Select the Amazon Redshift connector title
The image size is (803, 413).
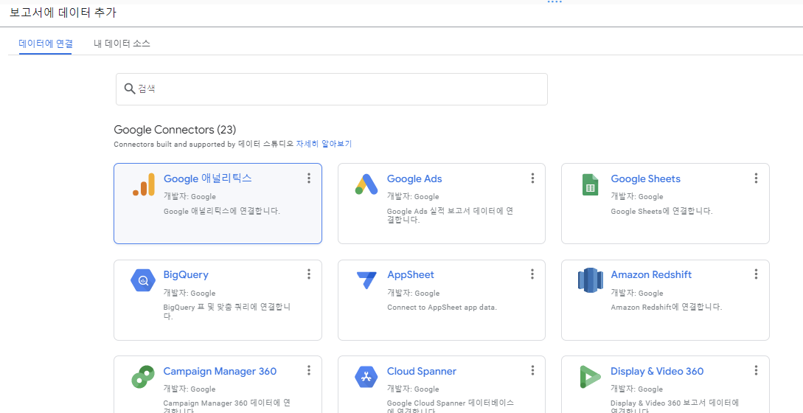(651, 274)
